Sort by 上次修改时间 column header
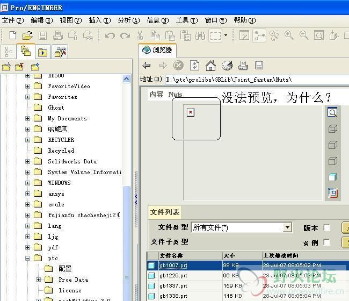 (306, 255)
